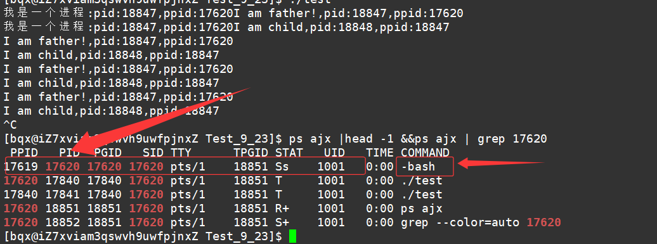Click the 我是一个进程 line containing "I am father!"
The width and height of the screenshot is (657, 244).
233,13
